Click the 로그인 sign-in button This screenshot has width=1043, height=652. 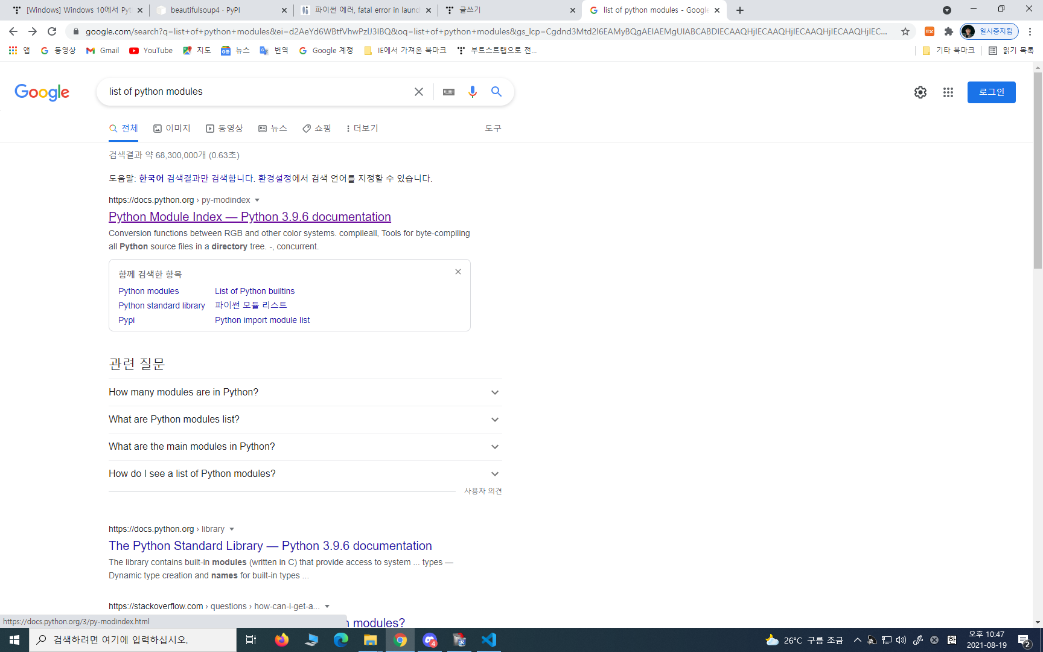(x=991, y=92)
